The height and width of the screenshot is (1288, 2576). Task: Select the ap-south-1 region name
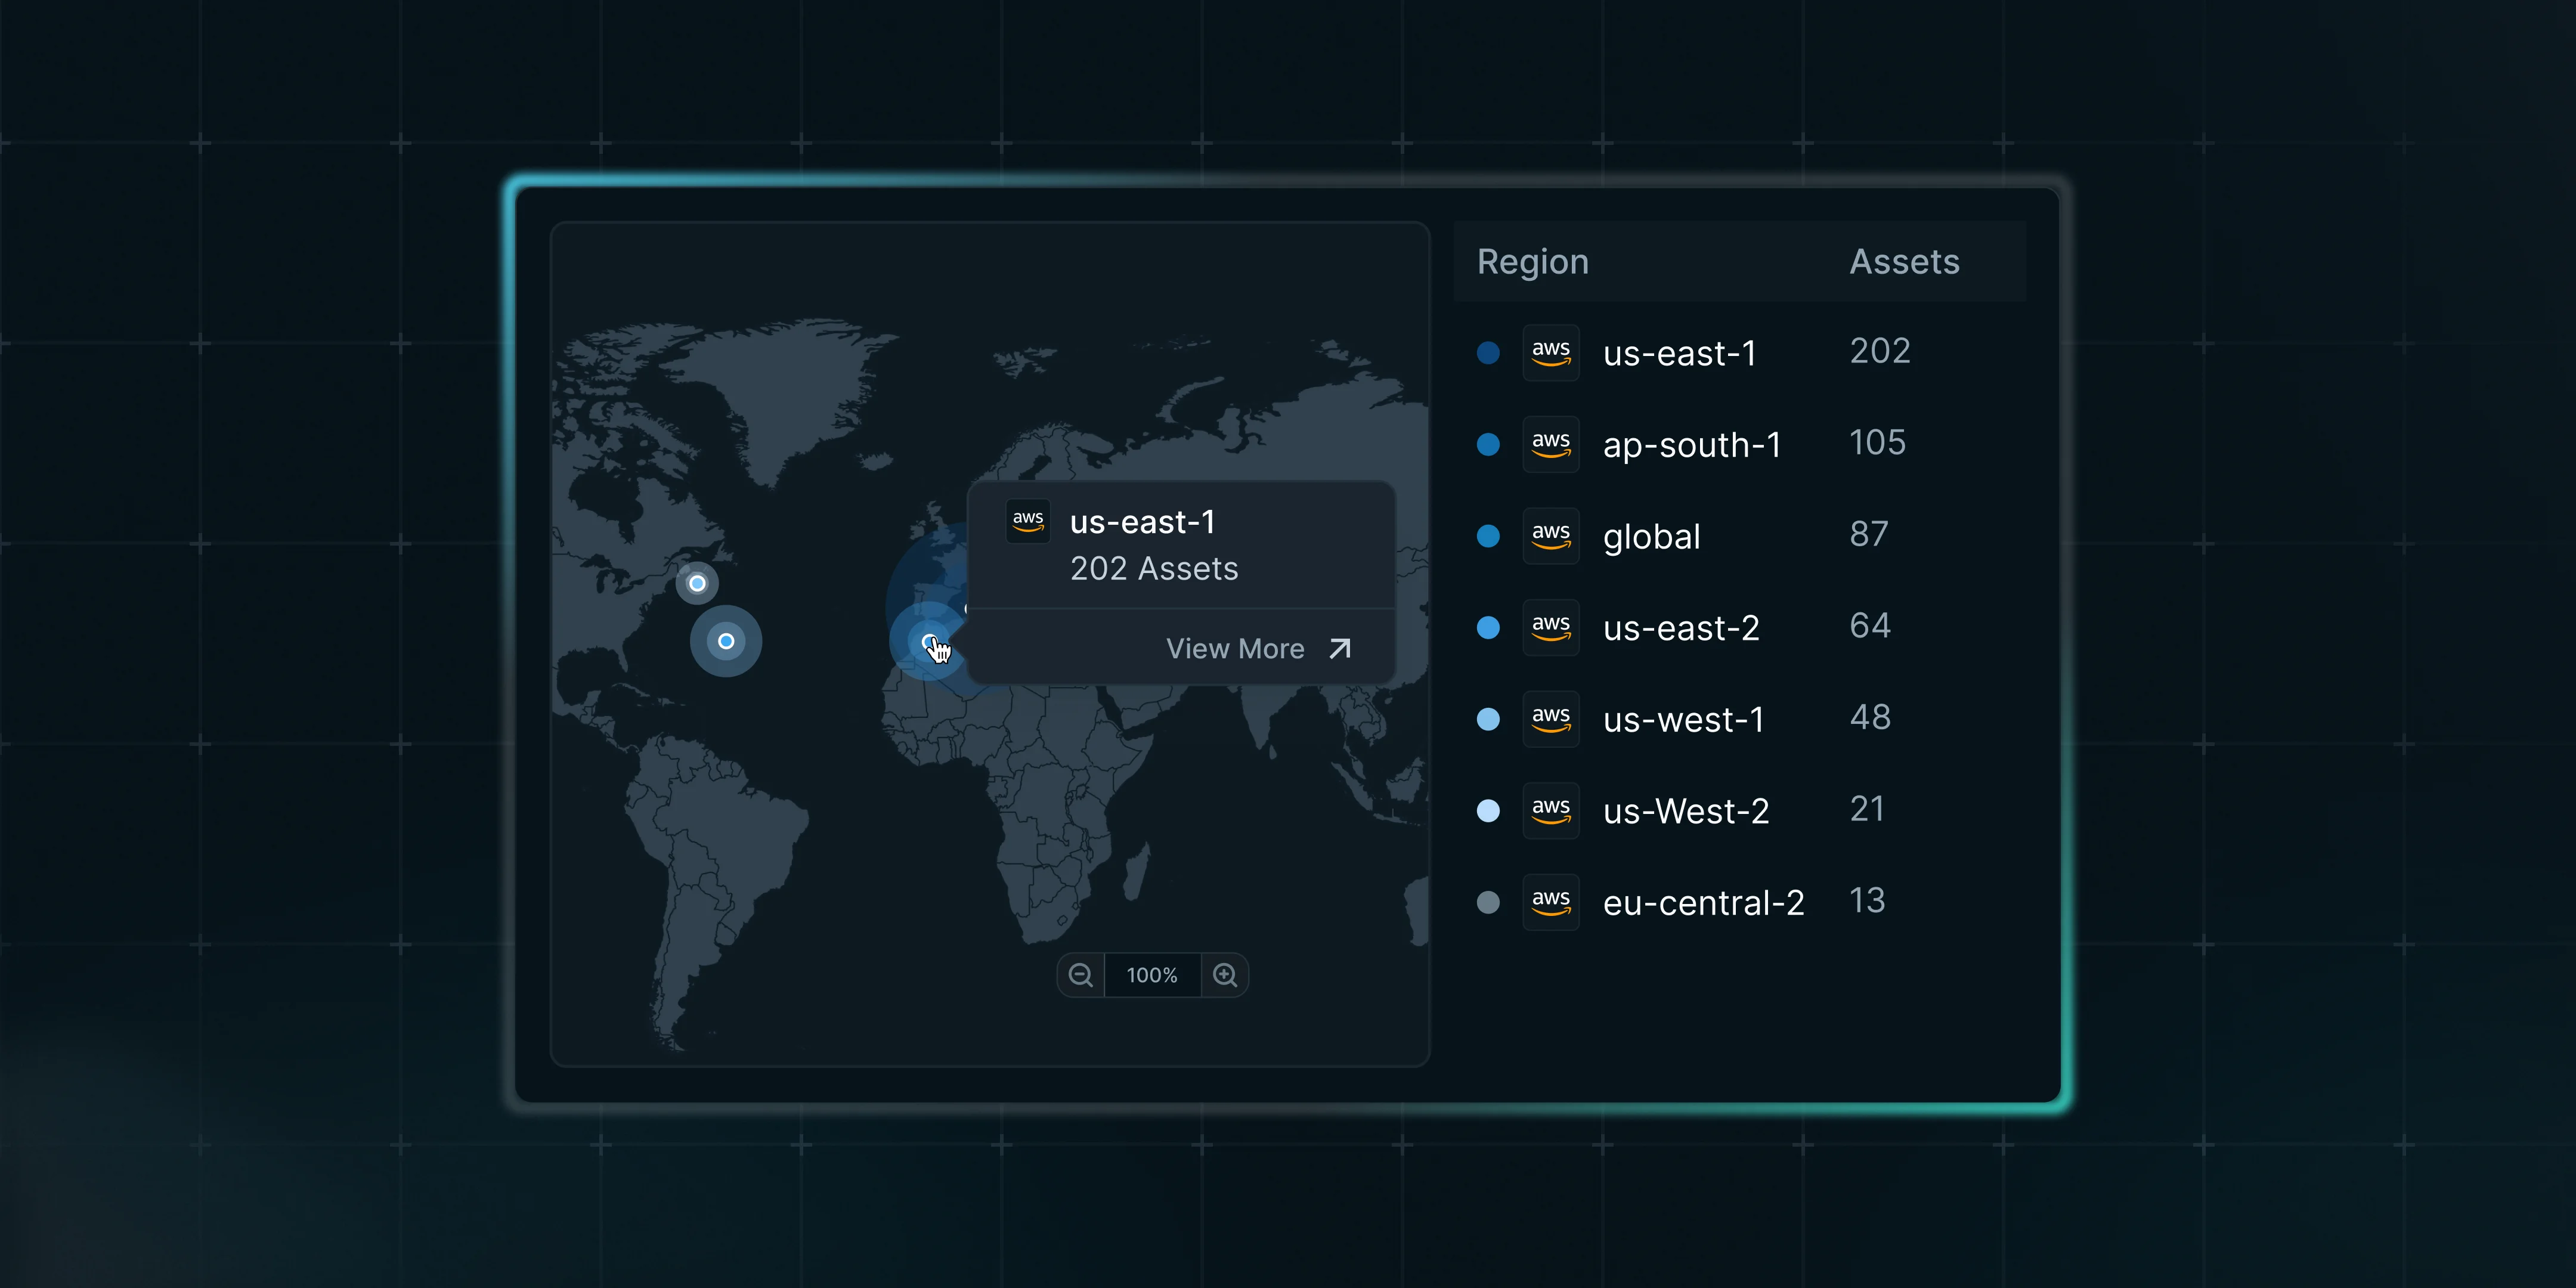click(1692, 445)
